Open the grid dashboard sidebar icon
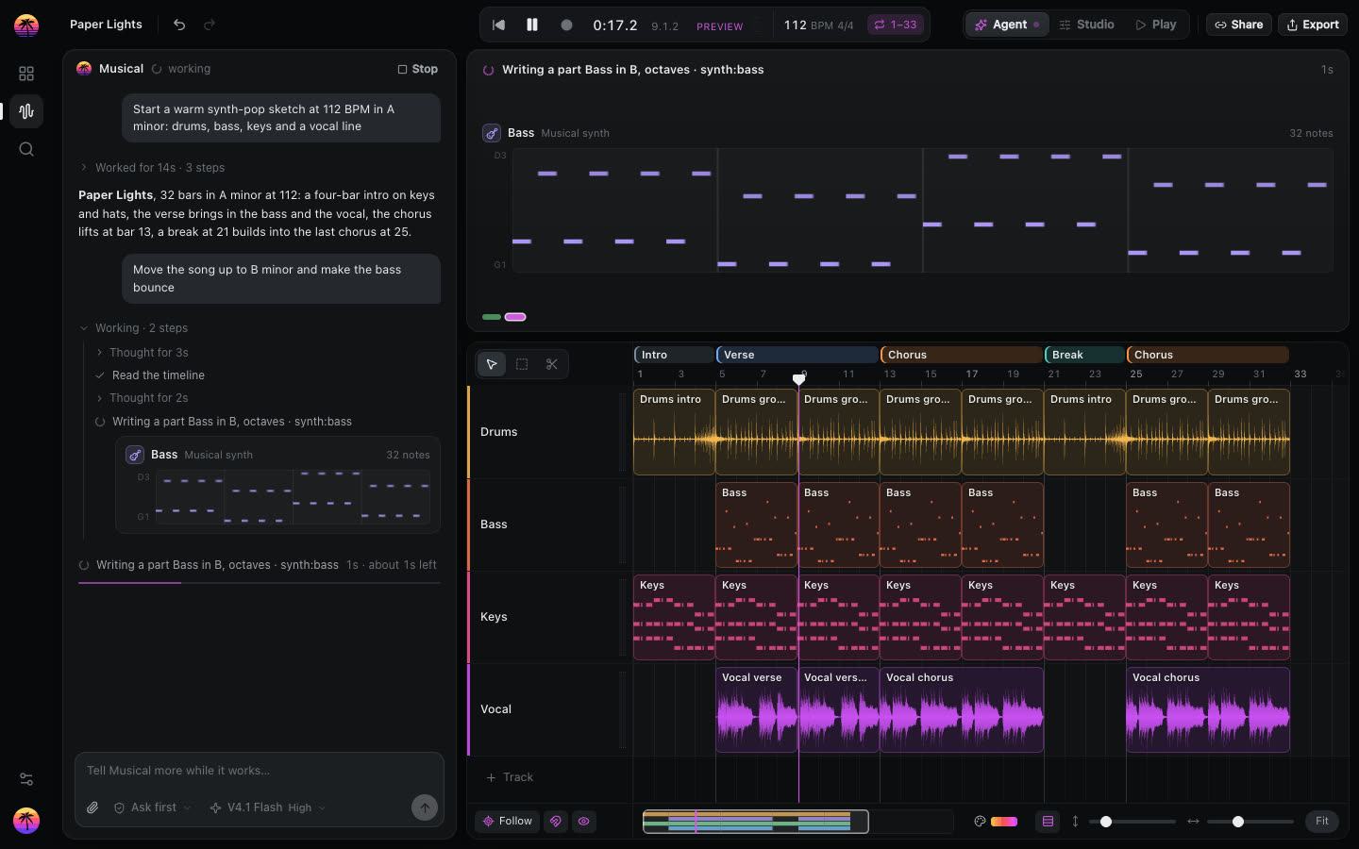Viewport: 1359px width, 849px height. click(26, 74)
